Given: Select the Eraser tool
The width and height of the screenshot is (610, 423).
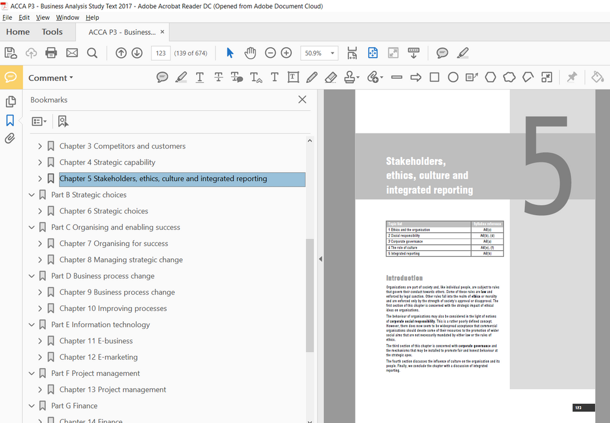Looking at the screenshot, I should (330, 77).
